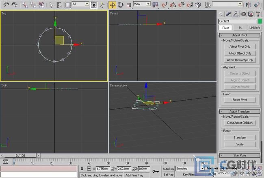
Task: Activate the Select and Rotate tool
Action: pyautogui.click(x=121, y=5)
